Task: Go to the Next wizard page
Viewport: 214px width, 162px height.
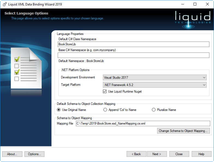Action: [x=157, y=154]
